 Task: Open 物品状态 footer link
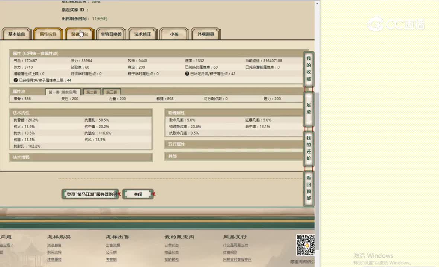[x=172, y=252]
